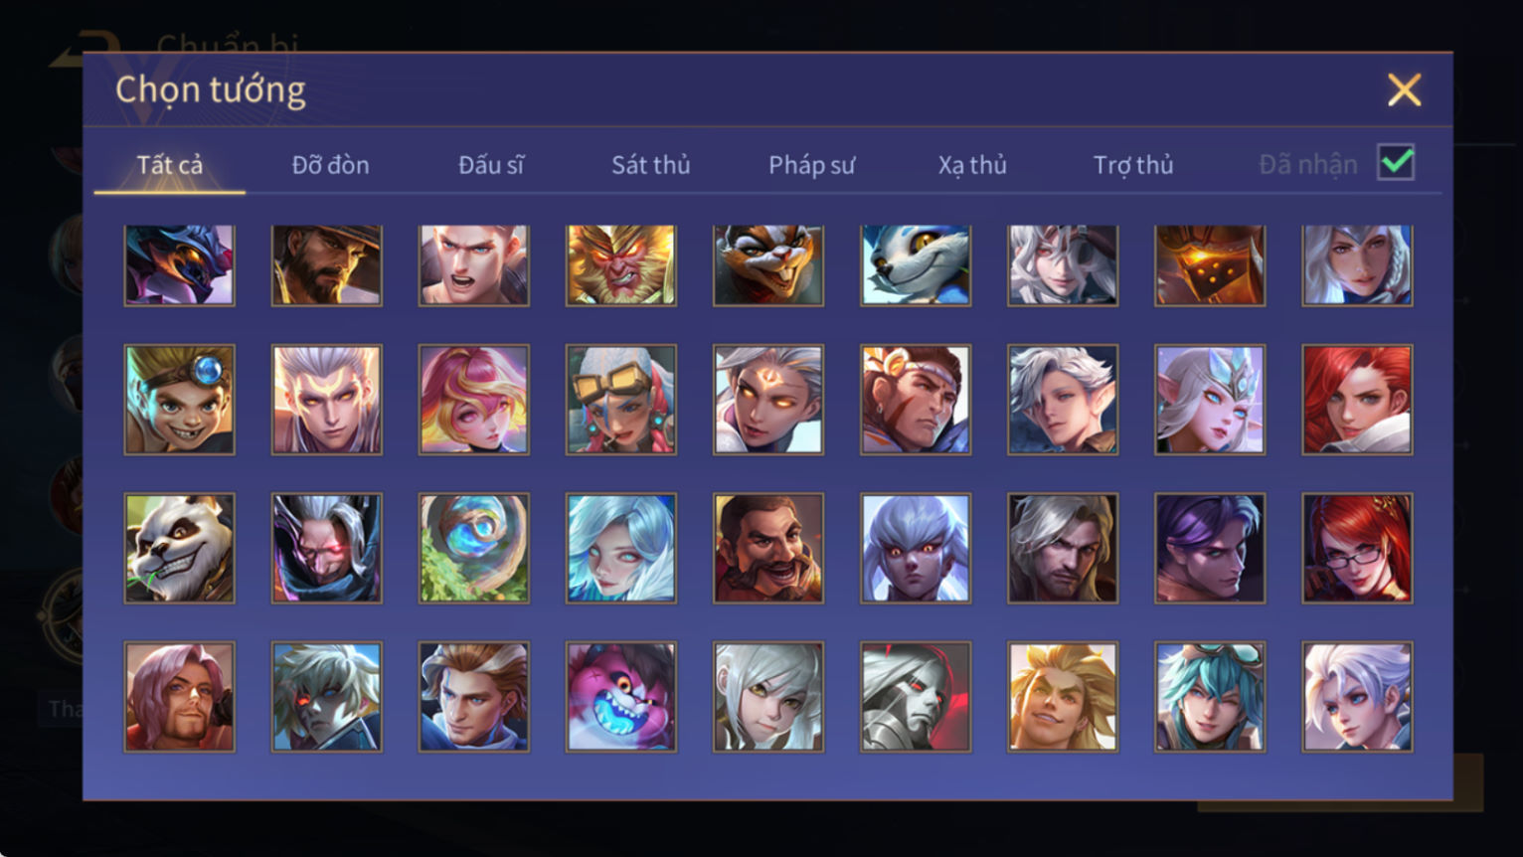Switch to the Đỡ đòn tab
The height and width of the screenshot is (857, 1523).
330,165
